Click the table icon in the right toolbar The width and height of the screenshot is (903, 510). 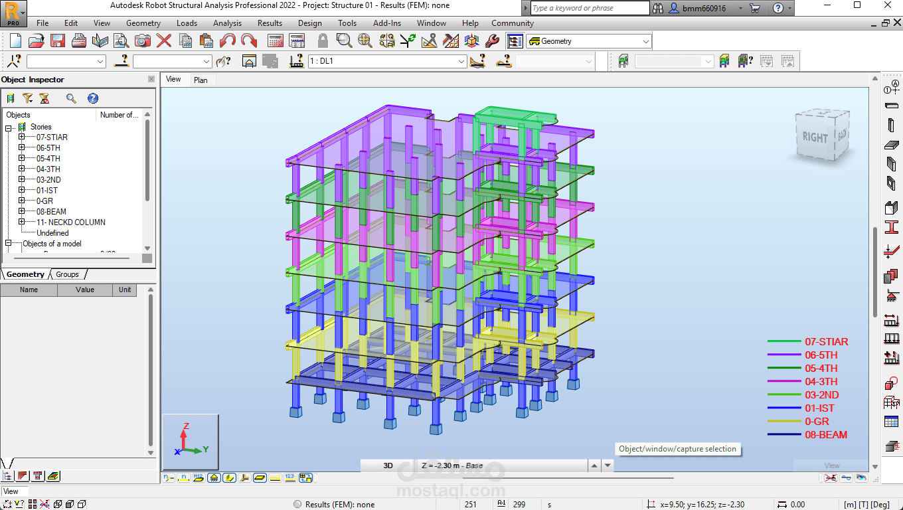coord(891,422)
